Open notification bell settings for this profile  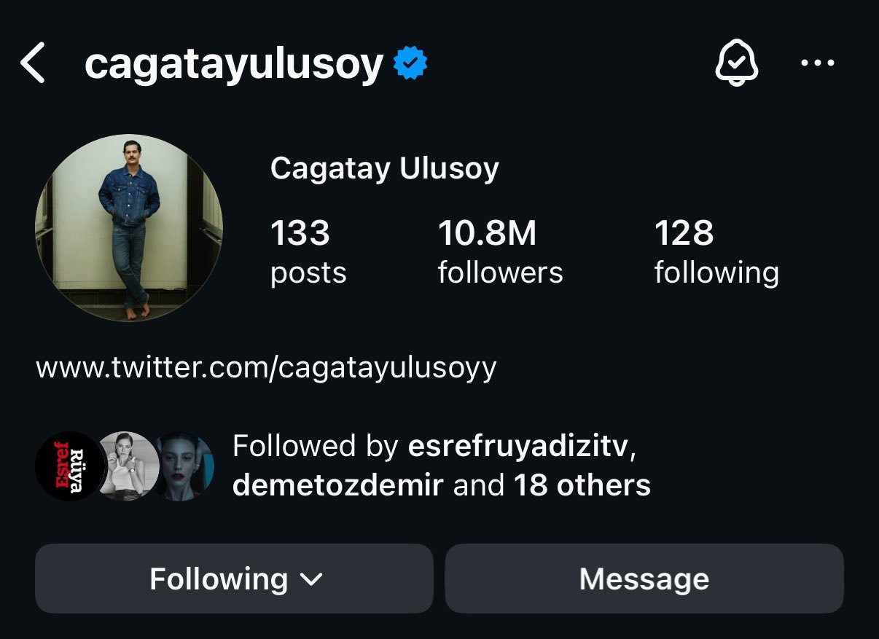coord(736,63)
